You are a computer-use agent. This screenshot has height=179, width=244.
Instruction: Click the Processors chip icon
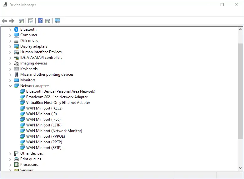(16, 165)
